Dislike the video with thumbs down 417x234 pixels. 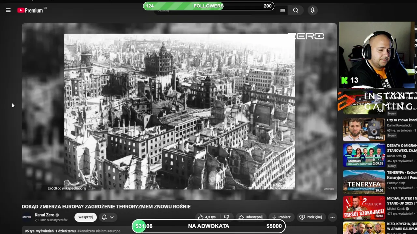pos(227,217)
